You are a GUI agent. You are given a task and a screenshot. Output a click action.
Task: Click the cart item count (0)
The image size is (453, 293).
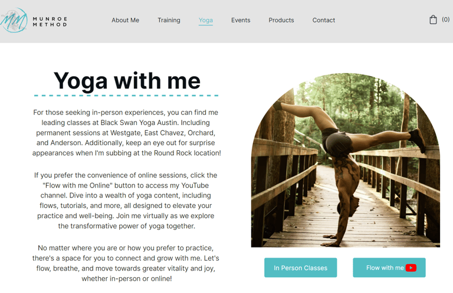pos(445,19)
